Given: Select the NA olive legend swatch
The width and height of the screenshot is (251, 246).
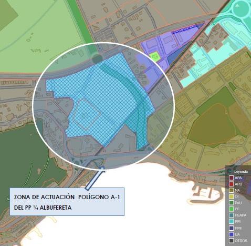Looking at the screenshot, I should (231, 190).
